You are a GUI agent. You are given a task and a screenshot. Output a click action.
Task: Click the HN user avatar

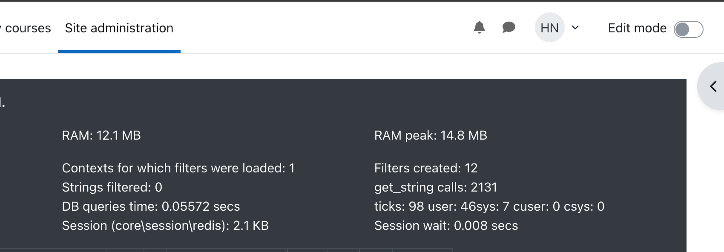(x=549, y=28)
